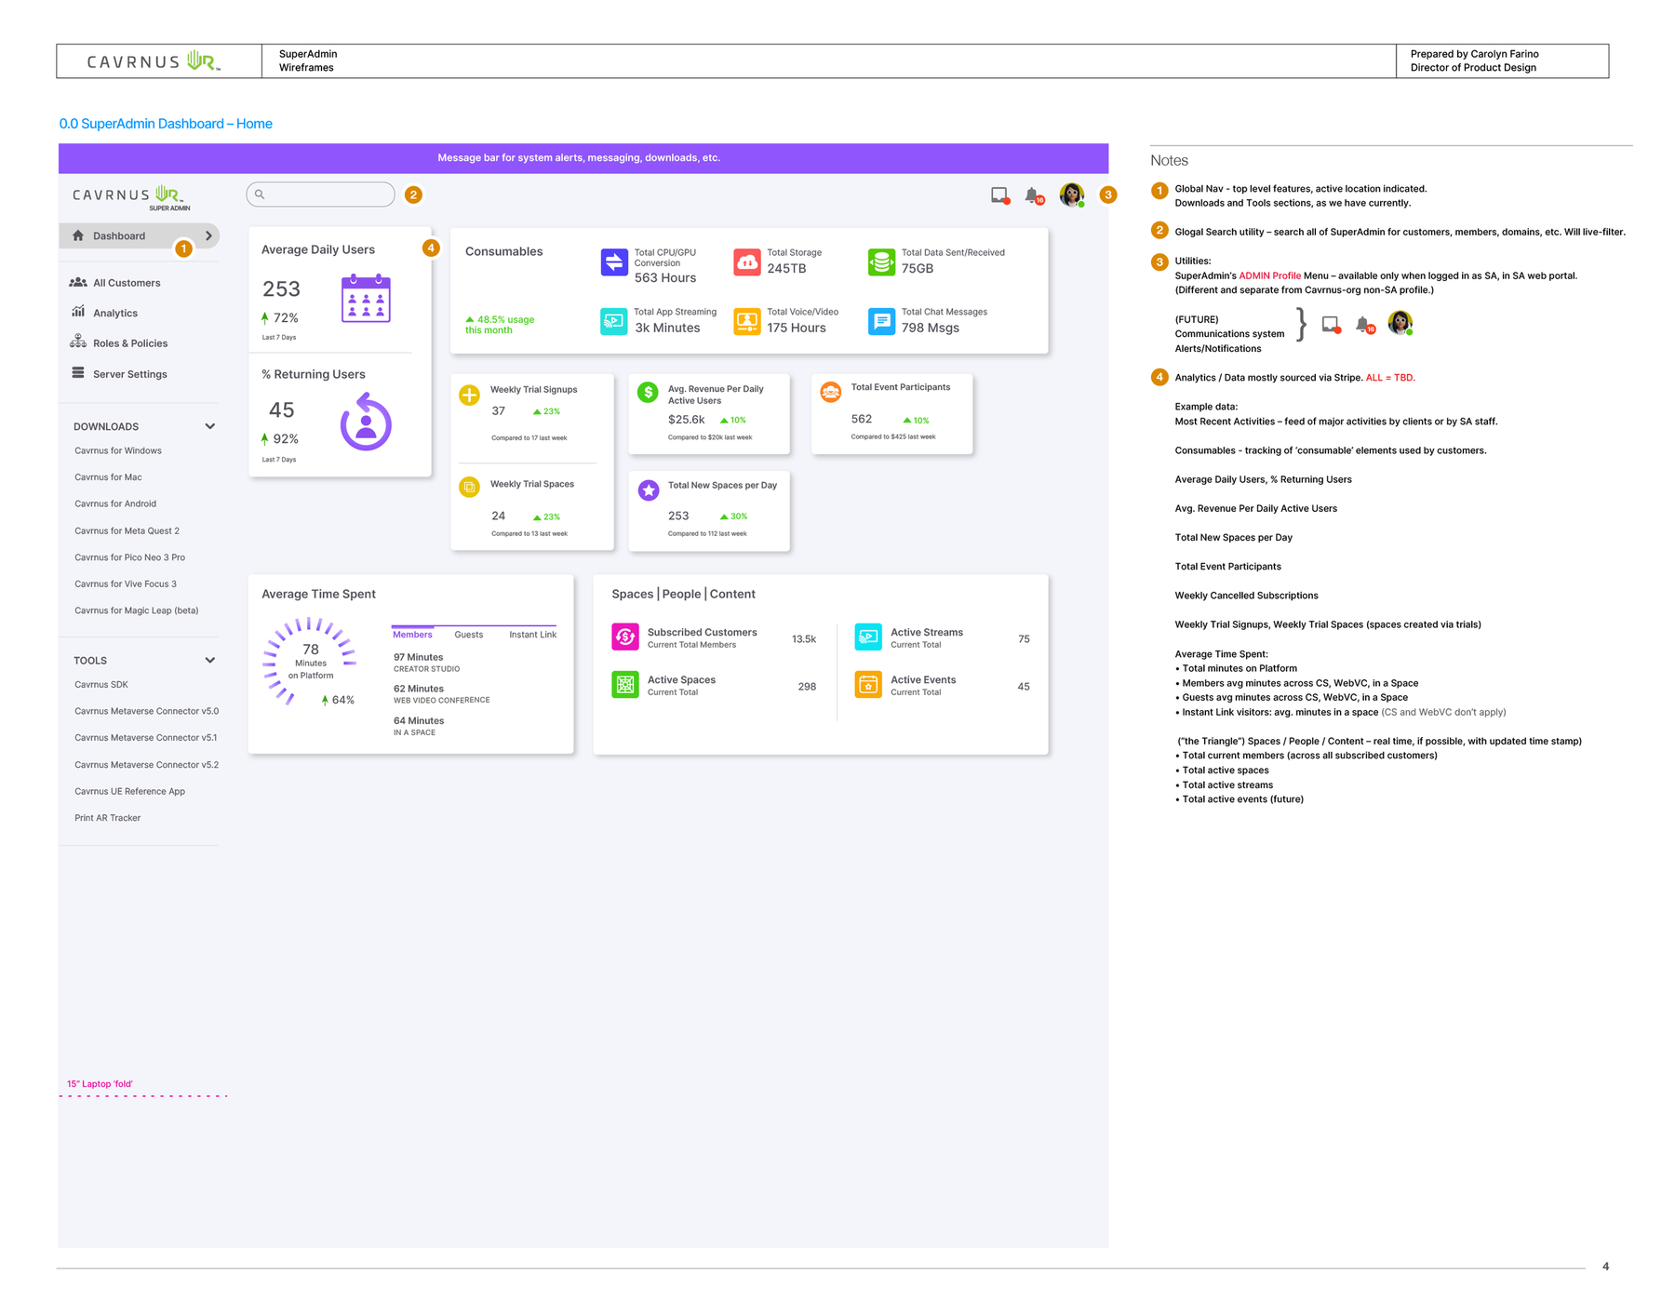Select Roles & Policies hierarchy icon
The image size is (1675, 1314).
point(78,342)
